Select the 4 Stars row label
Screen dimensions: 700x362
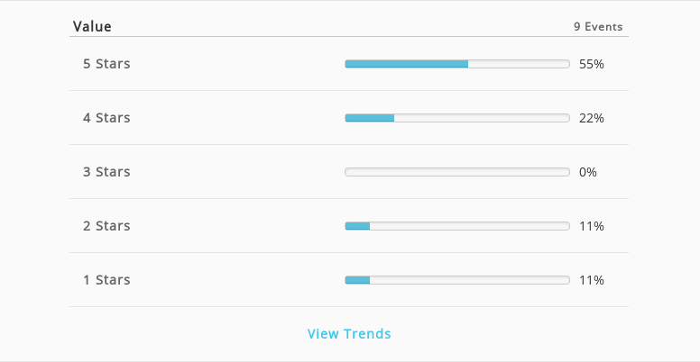click(x=106, y=118)
